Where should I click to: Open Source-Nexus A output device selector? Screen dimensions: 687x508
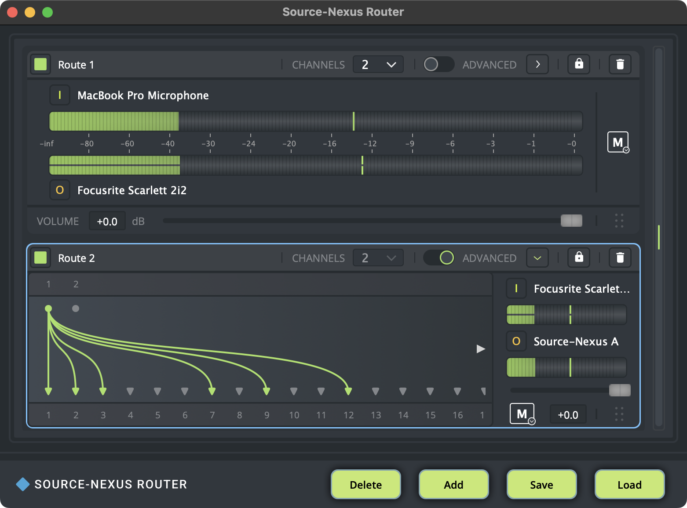click(x=576, y=341)
